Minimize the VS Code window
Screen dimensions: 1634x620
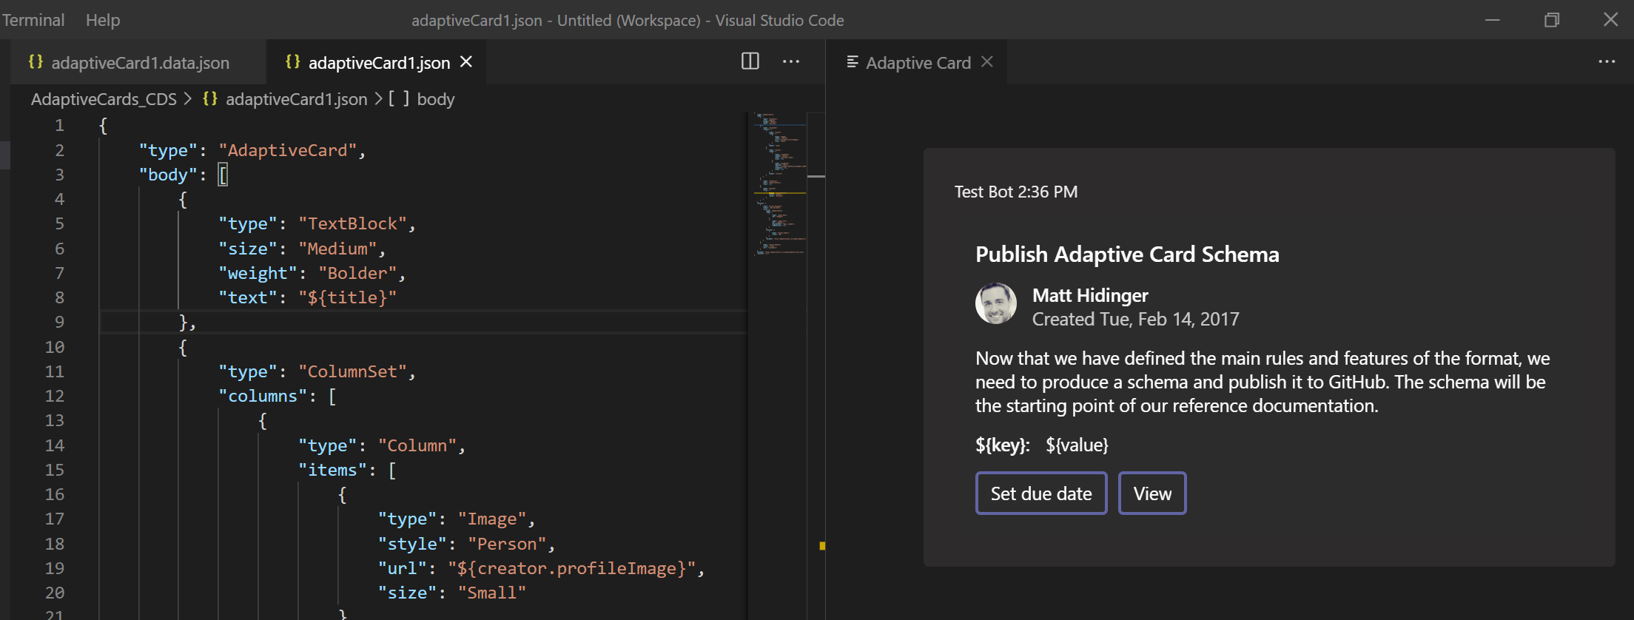click(x=1493, y=20)
